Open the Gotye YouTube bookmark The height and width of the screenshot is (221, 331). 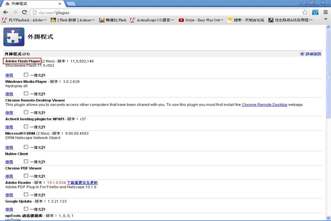201,20
